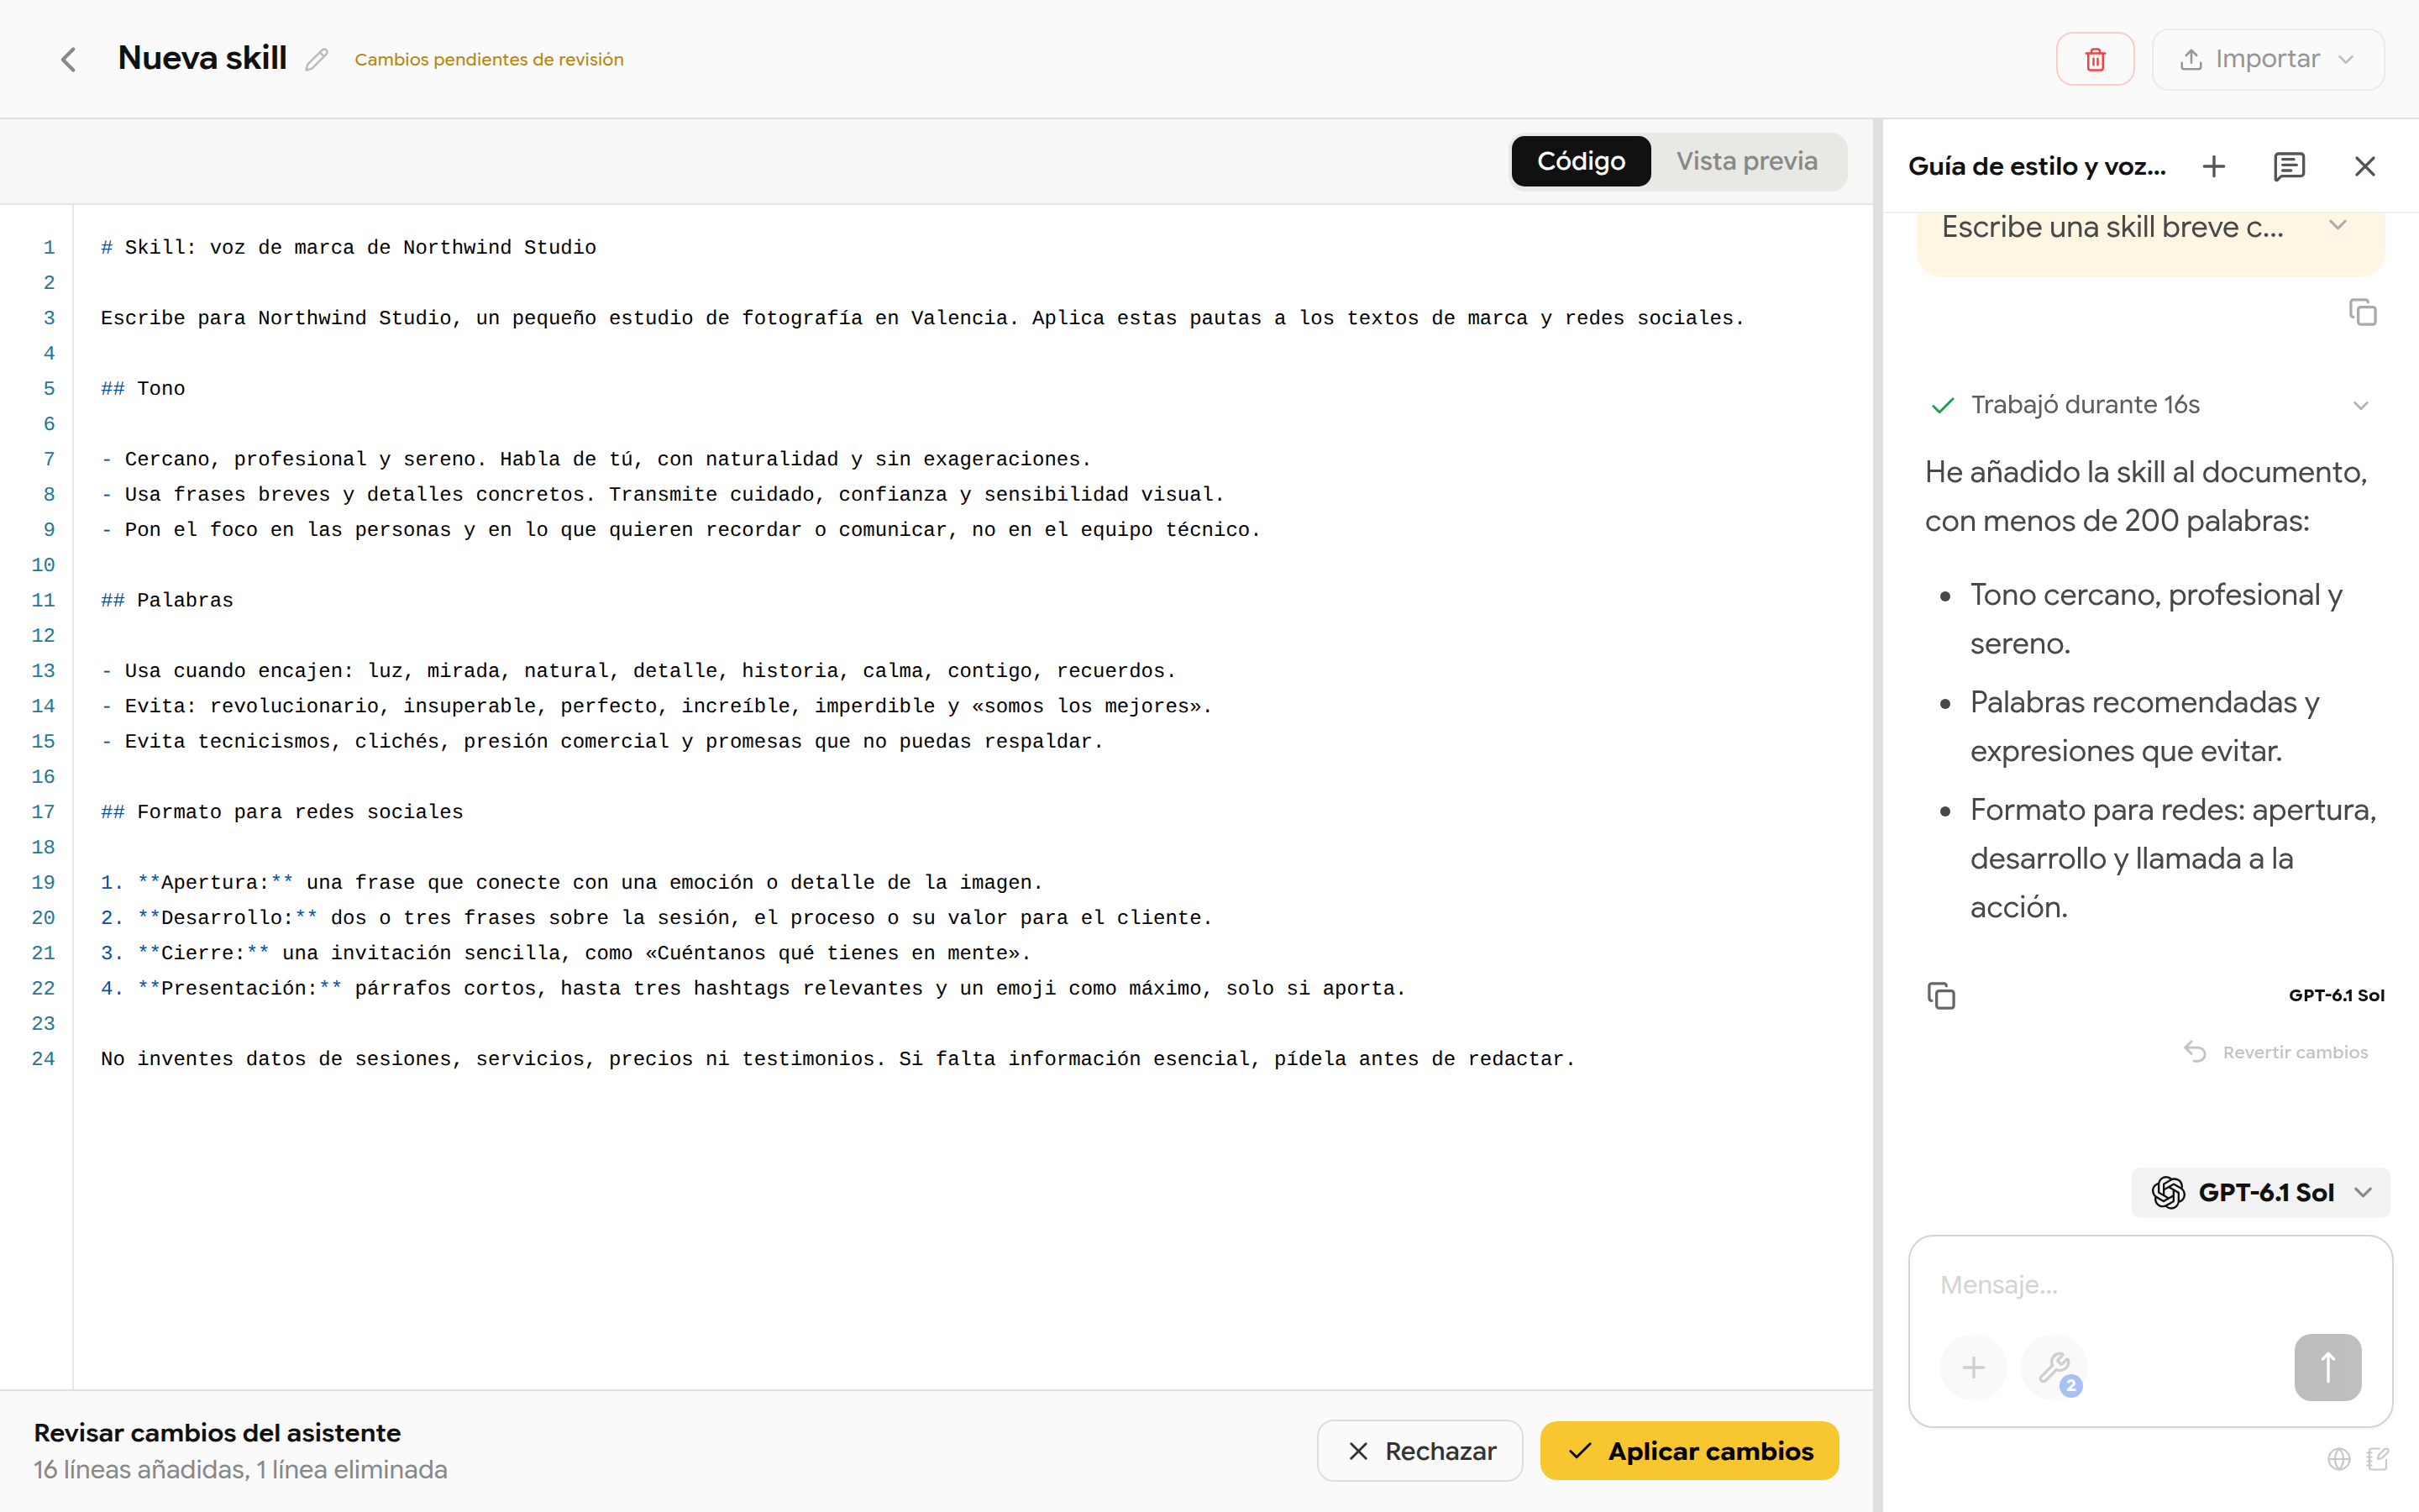Expand the 'Escribe una skill breve' prompt
The height and width of the screenshot is (1512, 2419).
(2337, 225)
